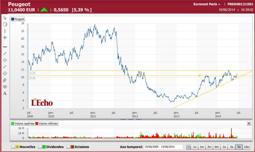The height and width of the screenshot is (152, 255).
Task: Toggle the Dividendes checkbox
Action: click(40, 147)
